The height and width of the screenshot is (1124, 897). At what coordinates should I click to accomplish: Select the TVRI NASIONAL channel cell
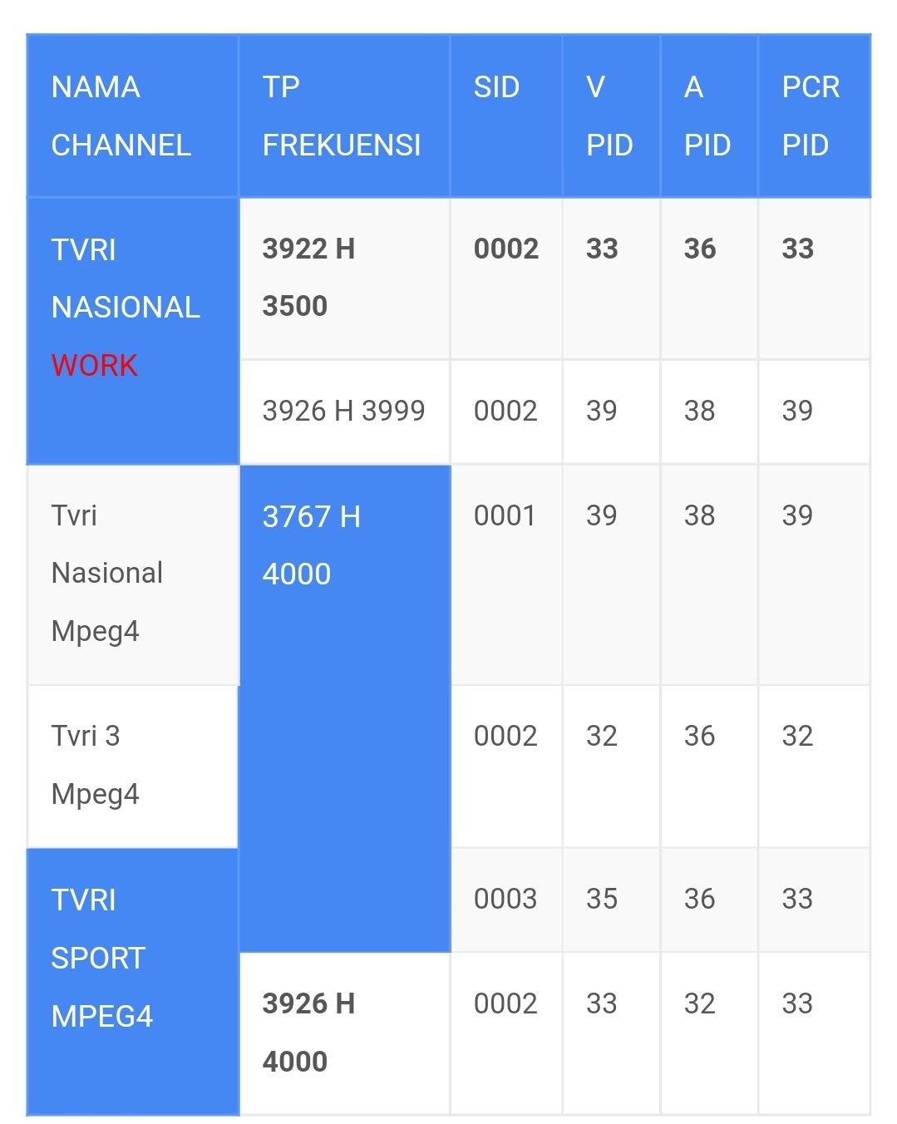pyautogui.click(x=133, y=331)
